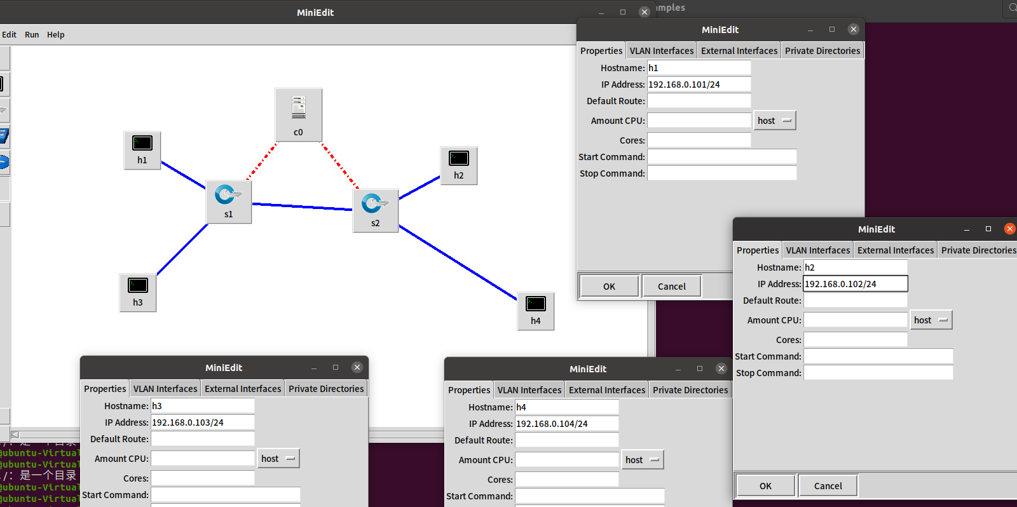1017x507 pixels.
Task: Open External Interfaces tab in h3 dialog
Action: point(243,389)
